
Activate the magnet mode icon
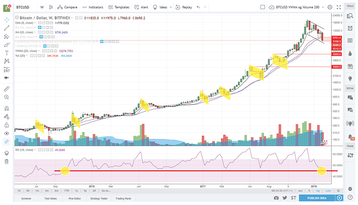(x=7, y=108)
